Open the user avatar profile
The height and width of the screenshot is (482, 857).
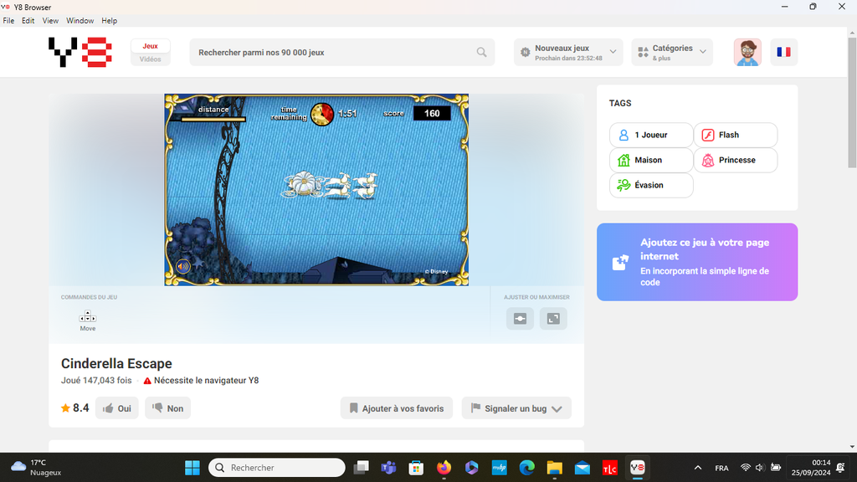(747, 52)
